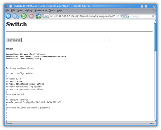The image size is (161, 130).
Task: Click the URL address bar text
Action: point(82,16)
